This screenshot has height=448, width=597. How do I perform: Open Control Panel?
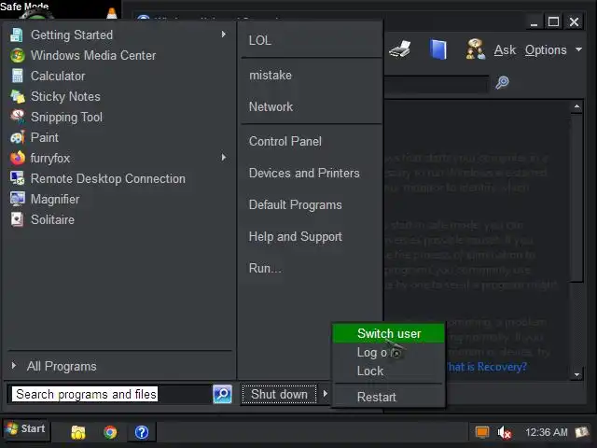[x=285, y=141]
